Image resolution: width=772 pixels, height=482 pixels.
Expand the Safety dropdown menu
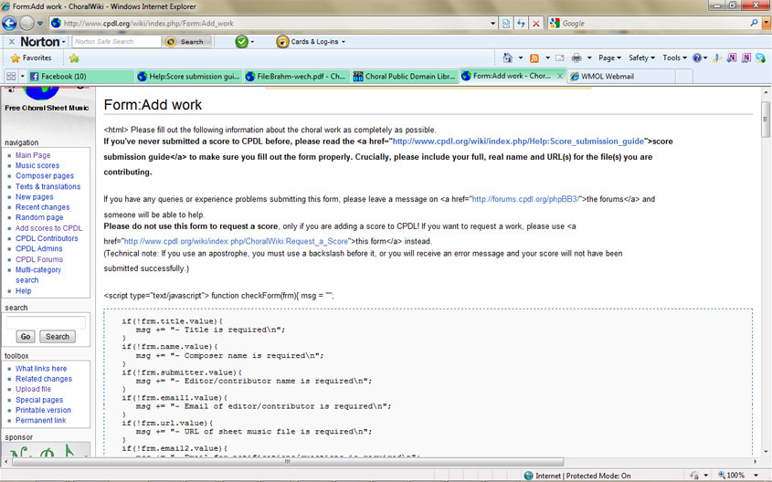click(640, 58)
